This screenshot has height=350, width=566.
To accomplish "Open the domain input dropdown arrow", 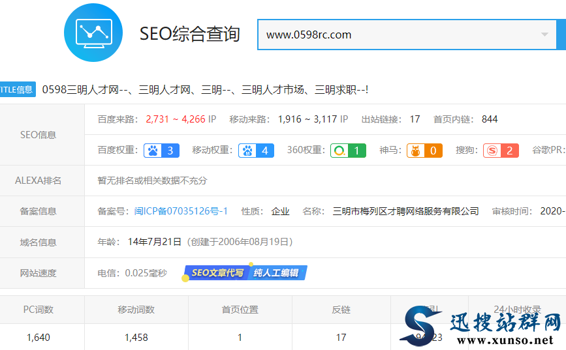I will pyautogui.click(x=544, y=35).
